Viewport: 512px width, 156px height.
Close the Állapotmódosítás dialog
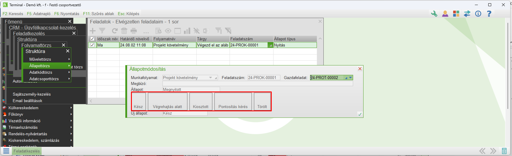tap(360, 69)
